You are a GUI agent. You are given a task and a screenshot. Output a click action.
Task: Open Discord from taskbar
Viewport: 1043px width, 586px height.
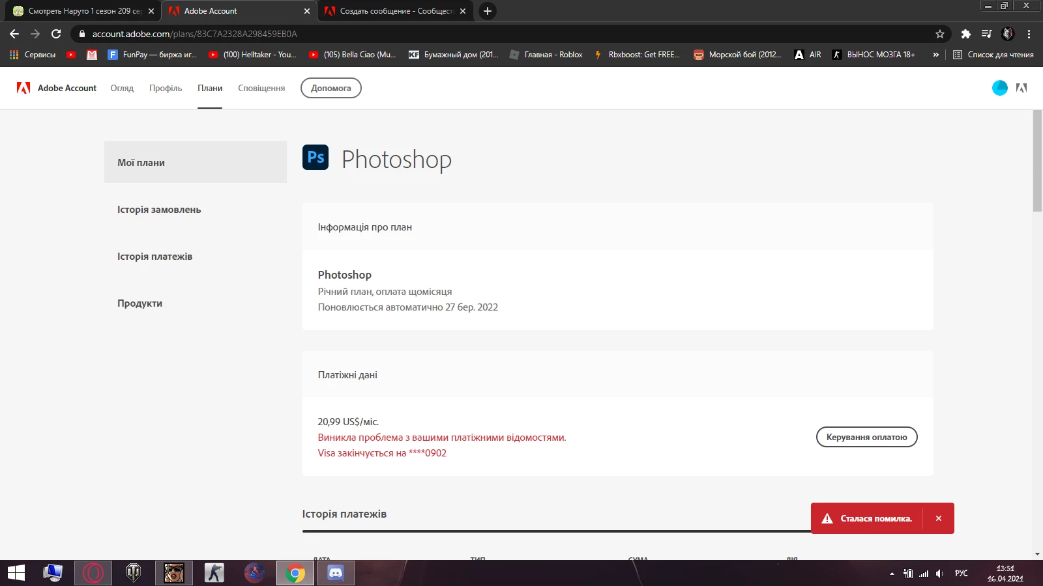click(336, 573)
